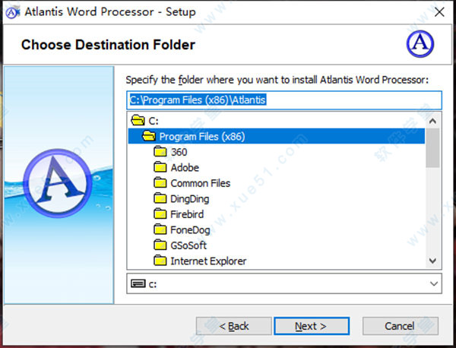Click the folder icon next to Internet Explorer
The height and width of the screenshot is (348, 456).
point(160,261)
